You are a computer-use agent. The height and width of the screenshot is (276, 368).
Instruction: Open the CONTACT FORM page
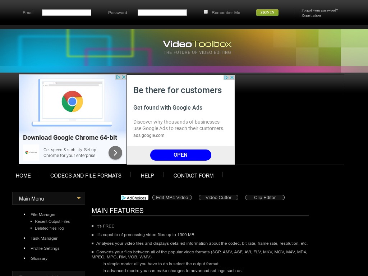click(x=193, y=175)
